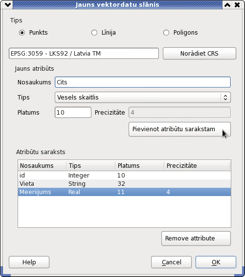Image resolution: width=245 pixels, height=277 pixels.
Task: Click the Norādiet CRS button
Action: [200, 53]
